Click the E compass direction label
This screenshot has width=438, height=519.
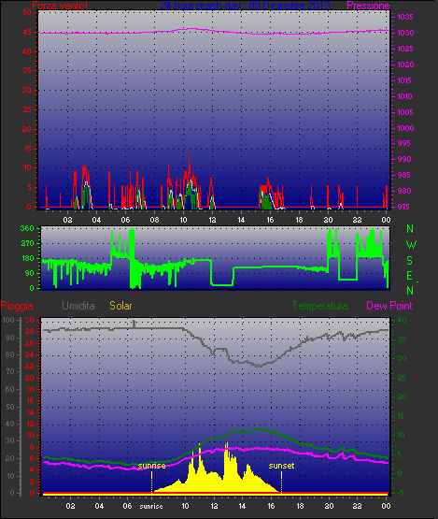pos(409,276)
